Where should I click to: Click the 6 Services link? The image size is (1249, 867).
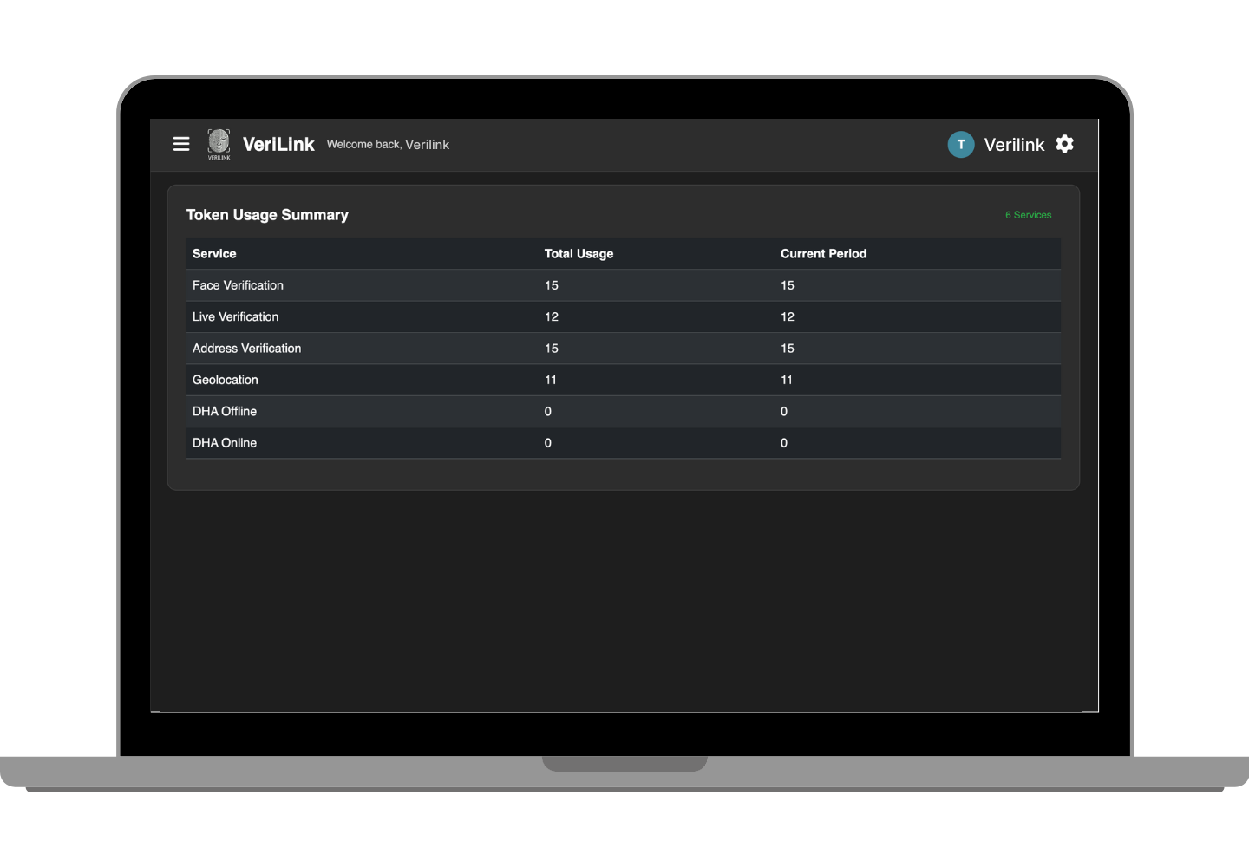tap(1028, 214)
